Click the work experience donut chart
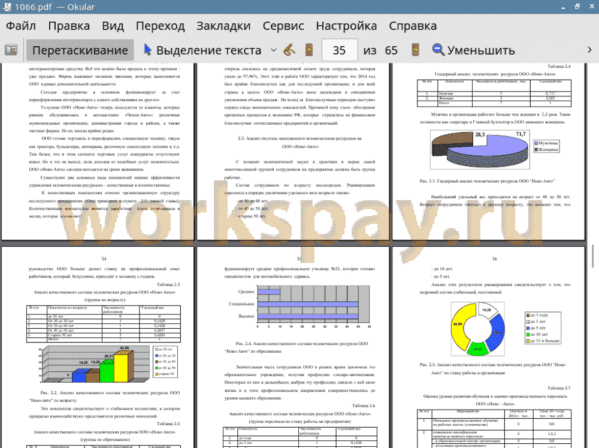This screenshot has height=448, width=599. pos(477,329)
